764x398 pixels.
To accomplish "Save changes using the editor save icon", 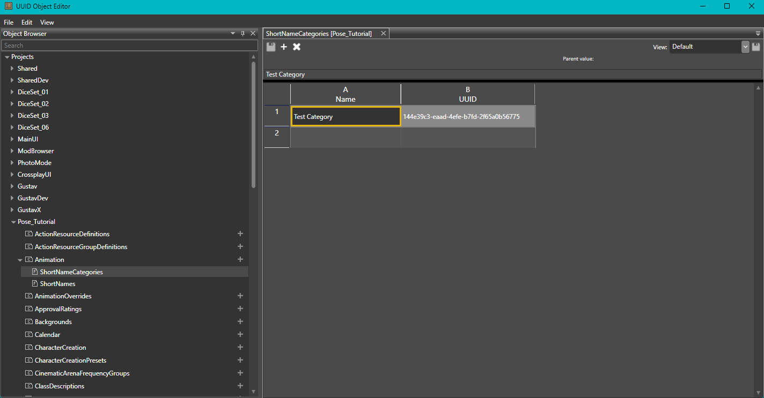I will [271, 47].
